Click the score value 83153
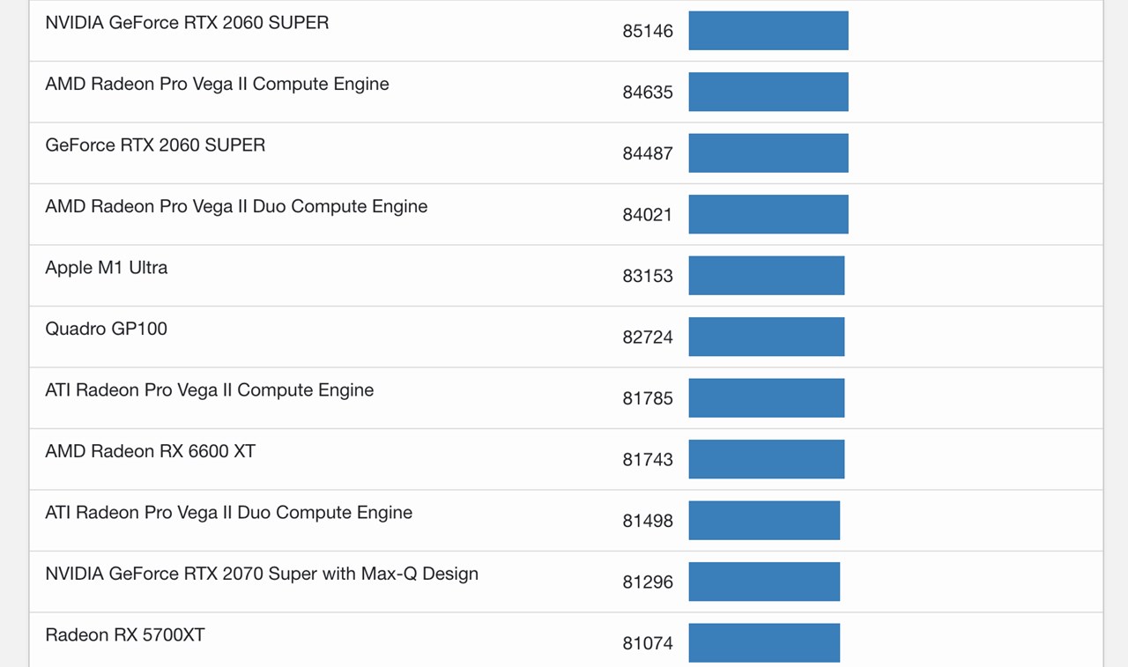 point(647,276)
